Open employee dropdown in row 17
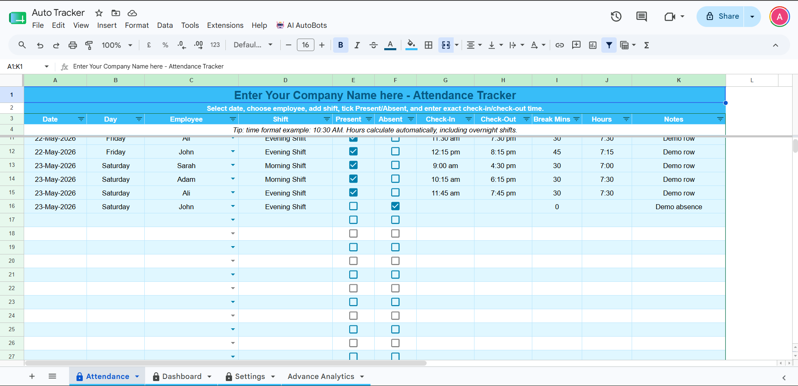This screenshot has width=798, height=386. click(233, 220)
